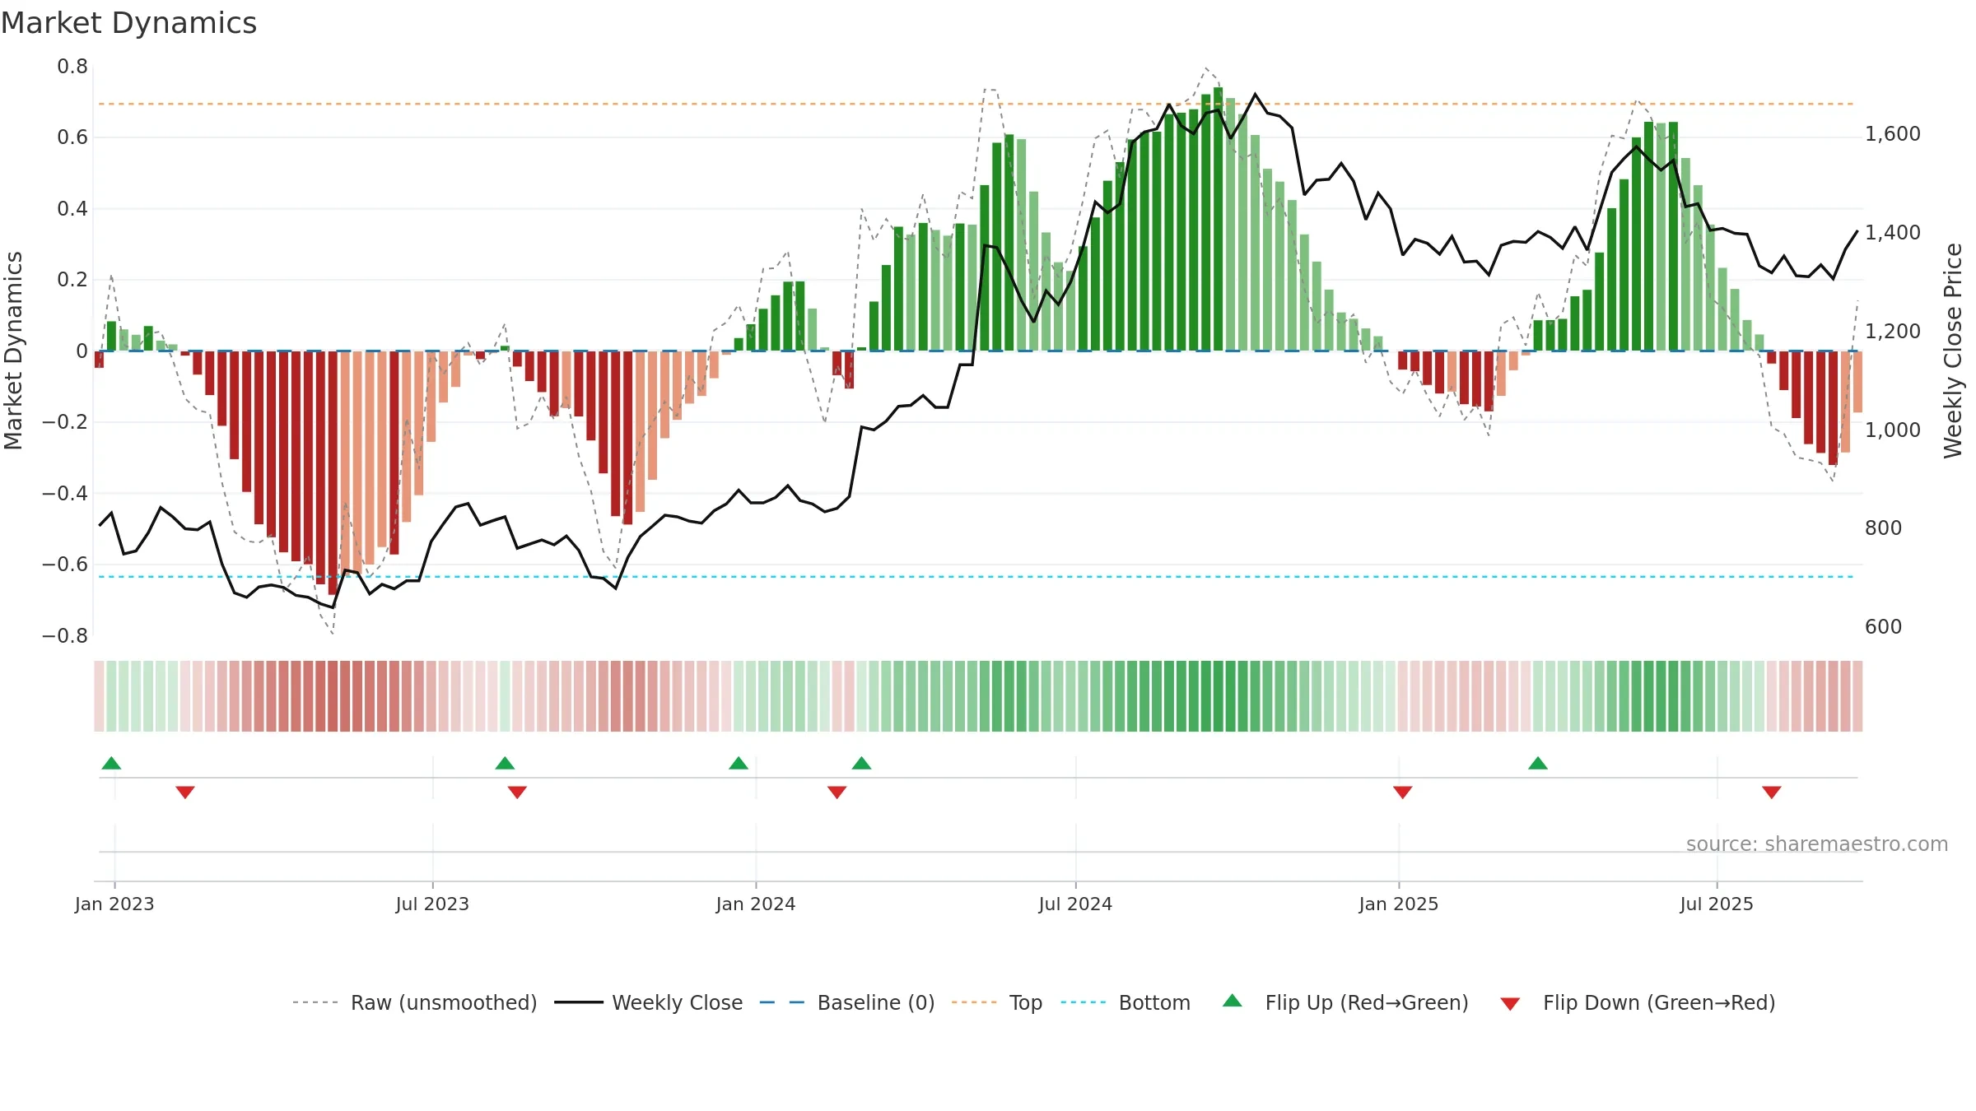Screen dimensions: 1976x1111
Task: Click the 0.2 left axis tick label
Action: (72, 280)
